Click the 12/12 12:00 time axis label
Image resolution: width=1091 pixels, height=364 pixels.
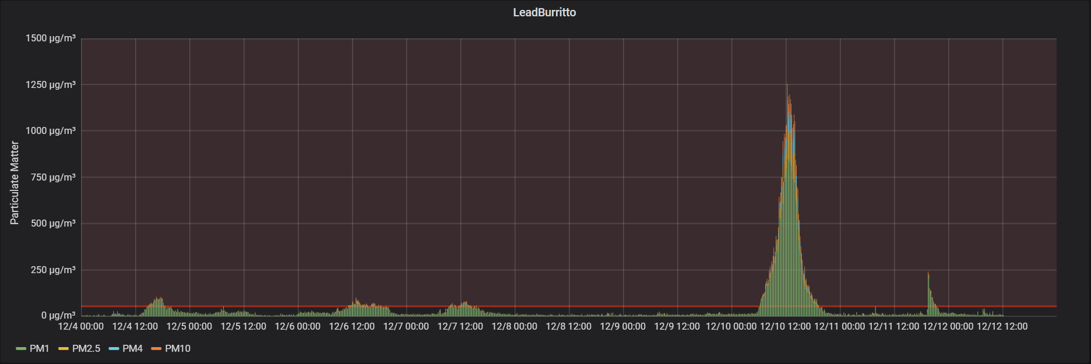[1002, 326]
